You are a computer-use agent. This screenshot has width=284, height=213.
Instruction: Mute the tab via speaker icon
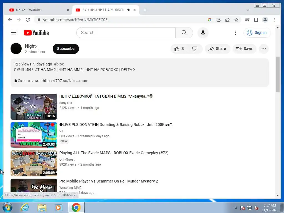(x=129, y=10)
